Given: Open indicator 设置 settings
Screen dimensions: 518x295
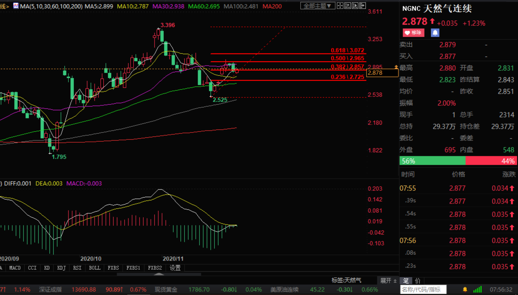Looking at the screenshot, I should tap(175, 268).
